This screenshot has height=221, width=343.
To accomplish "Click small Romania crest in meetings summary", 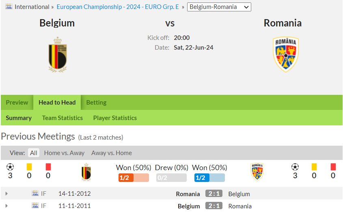I will tap(257, 172).
